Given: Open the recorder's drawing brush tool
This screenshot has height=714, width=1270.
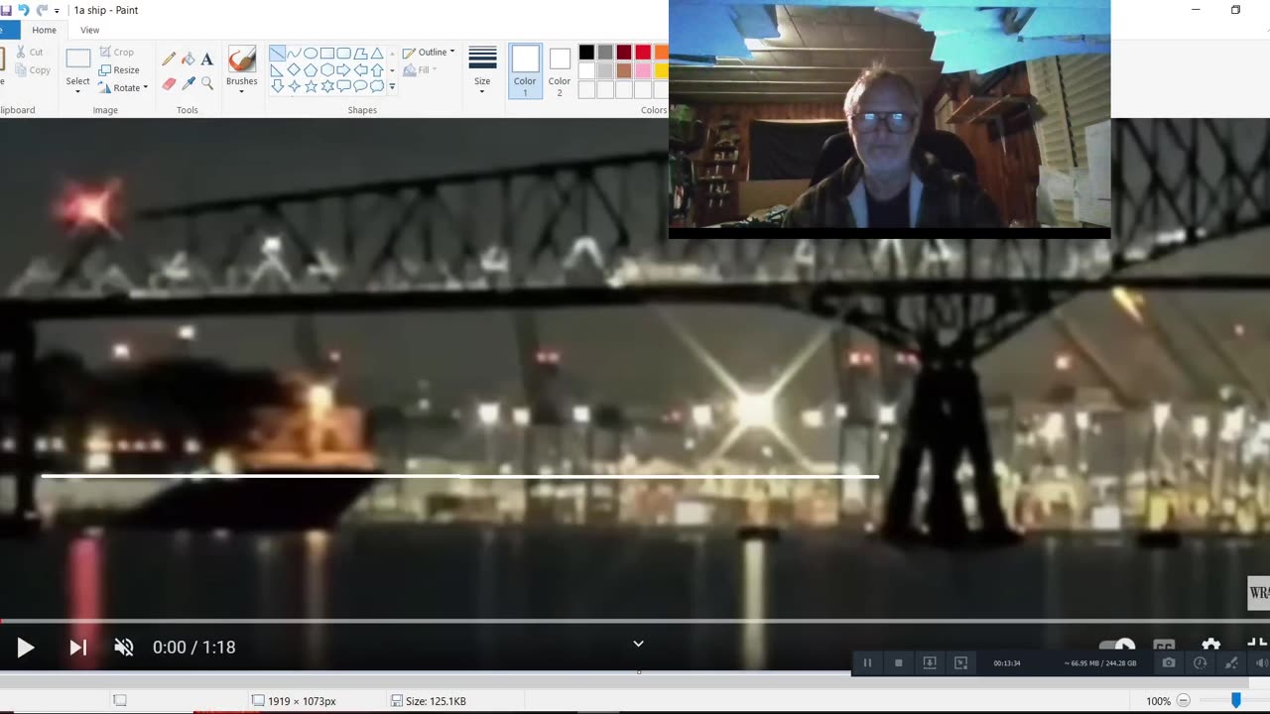Looking at the screenshot, I should pos(1231,662).
